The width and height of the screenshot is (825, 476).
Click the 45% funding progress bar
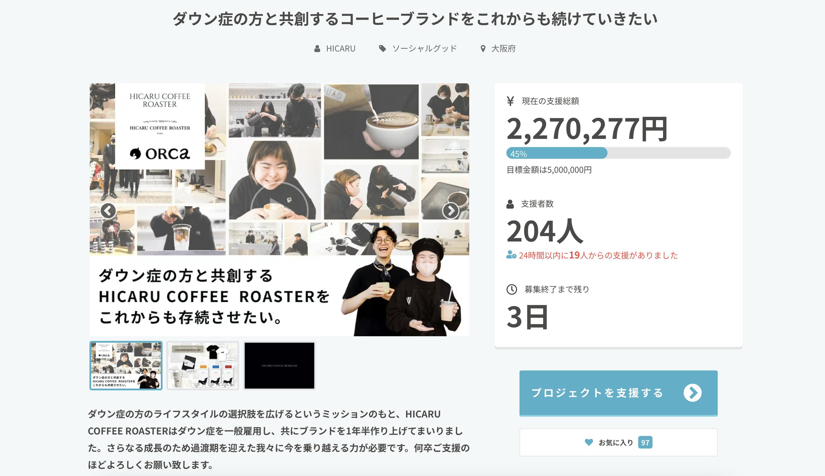(x=618, y=153)
